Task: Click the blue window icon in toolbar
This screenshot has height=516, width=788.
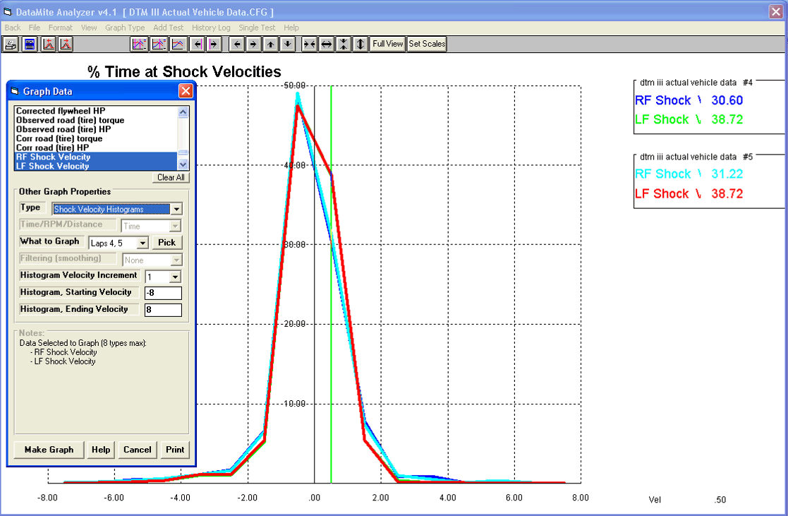Action: (30, 44)
